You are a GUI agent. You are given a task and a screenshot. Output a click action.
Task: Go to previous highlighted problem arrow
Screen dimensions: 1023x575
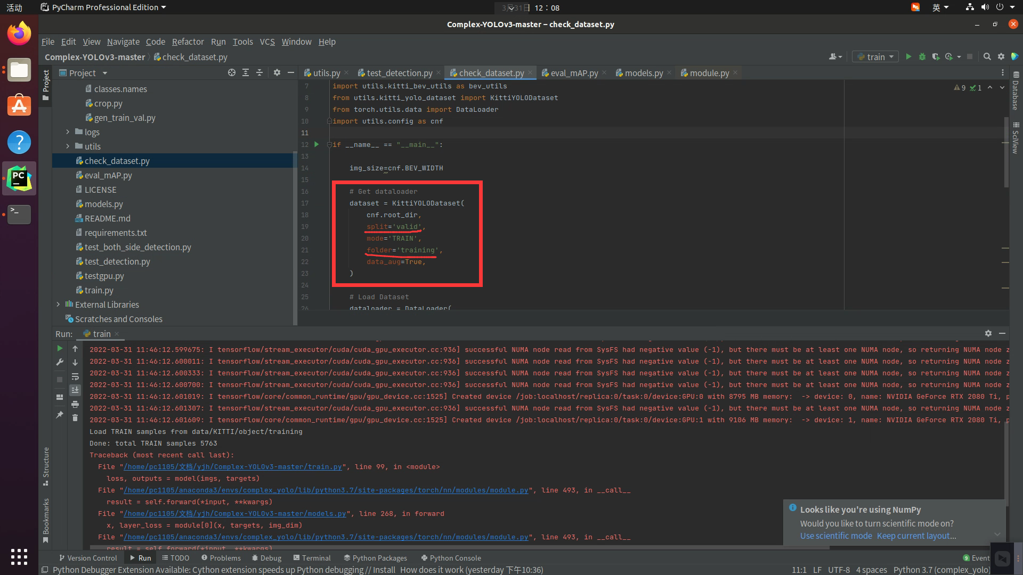coord(990,88)
